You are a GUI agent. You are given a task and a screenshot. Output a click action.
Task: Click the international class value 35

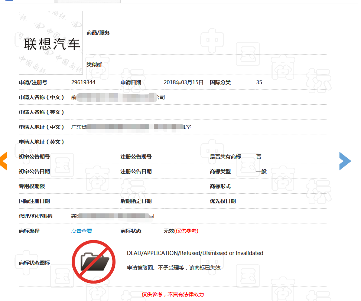[x=259, y=82]
